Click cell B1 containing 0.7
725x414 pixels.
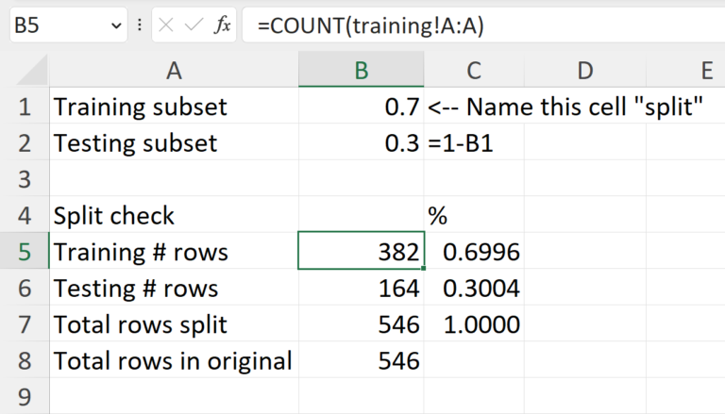[361, 107]
